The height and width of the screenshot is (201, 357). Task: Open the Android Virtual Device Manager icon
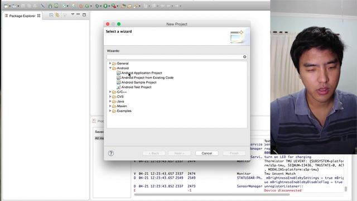coord(56,6)
